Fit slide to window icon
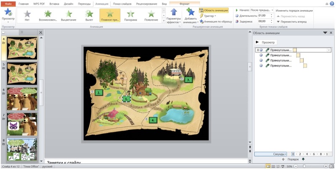 click(x=332, y=166)
